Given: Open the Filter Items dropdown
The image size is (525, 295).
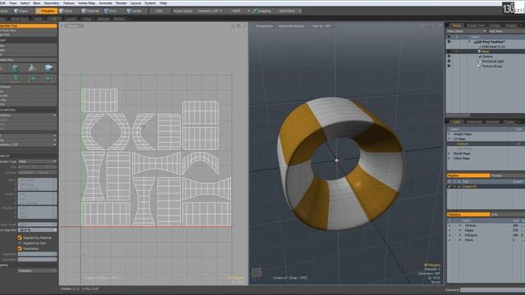Looking at the screenshot, I should click(x=467, y=31).
